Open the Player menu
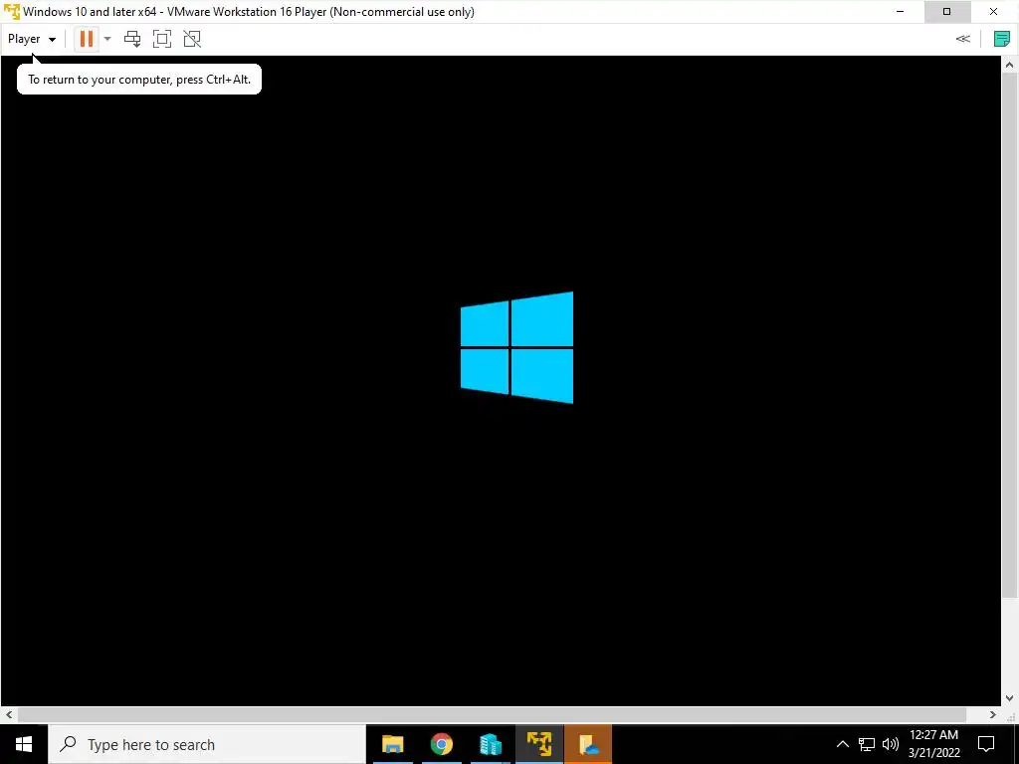Screen dimensions: 1019x764 pos(31,39)
